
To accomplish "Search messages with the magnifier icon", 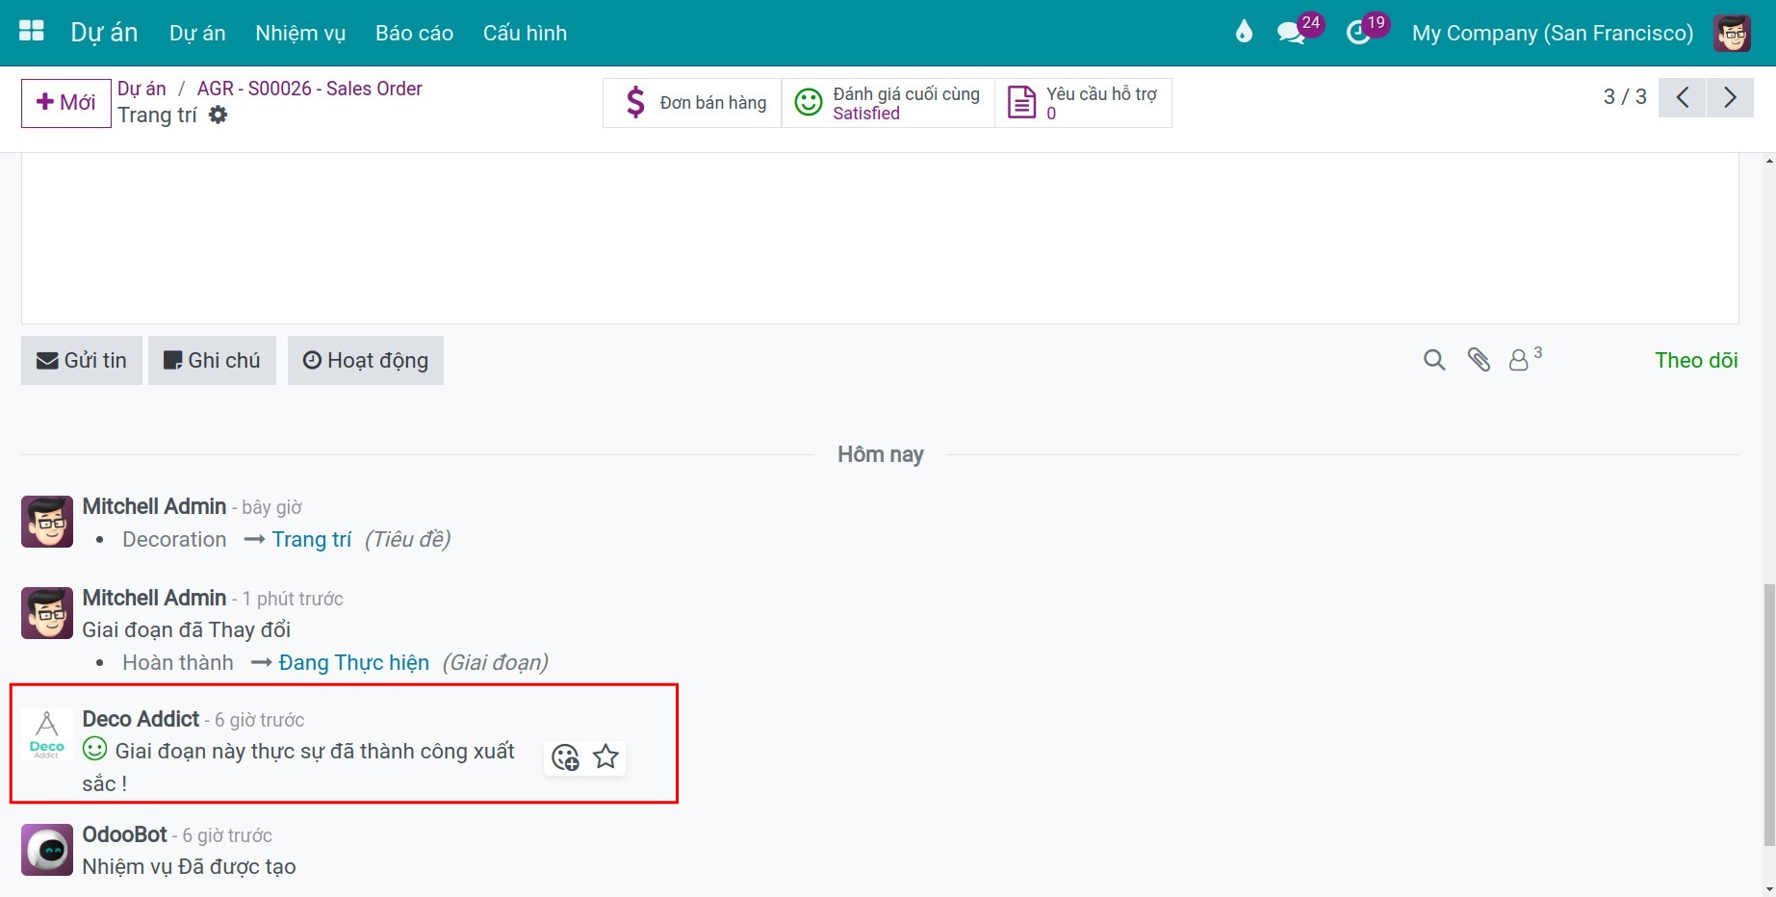I will point(1434,360).
